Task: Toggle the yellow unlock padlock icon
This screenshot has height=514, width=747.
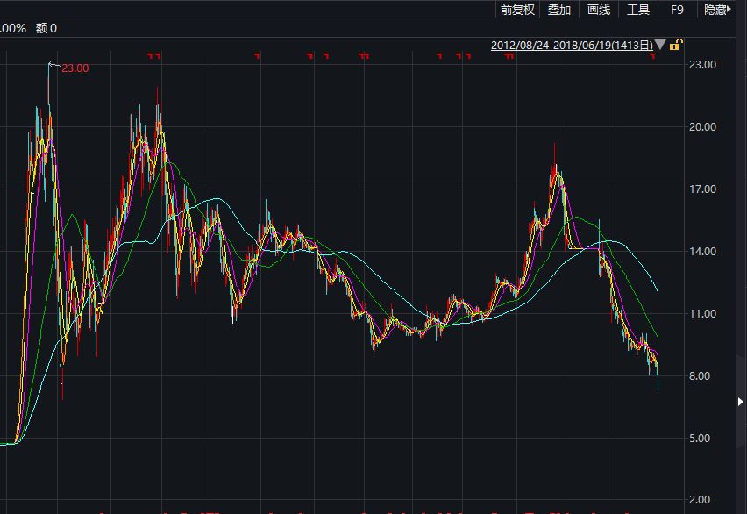Action: pyautogui.click(x=675, y=45)
